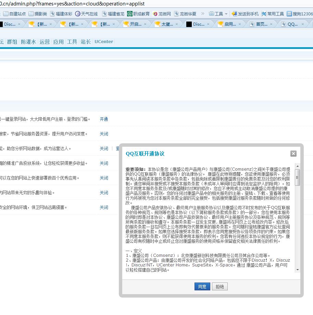Click 关闭 in the 节省网站服务器资源 row
313x315 pixels.
click(104, 134)
